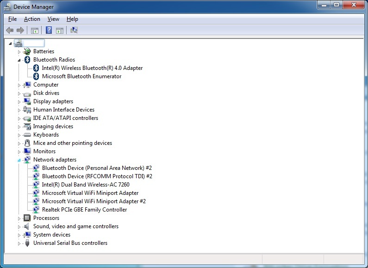The width and height of the screenshot is (368, 268).
Task: Click the Batteries category icon
Action: (x=27, y=51)
